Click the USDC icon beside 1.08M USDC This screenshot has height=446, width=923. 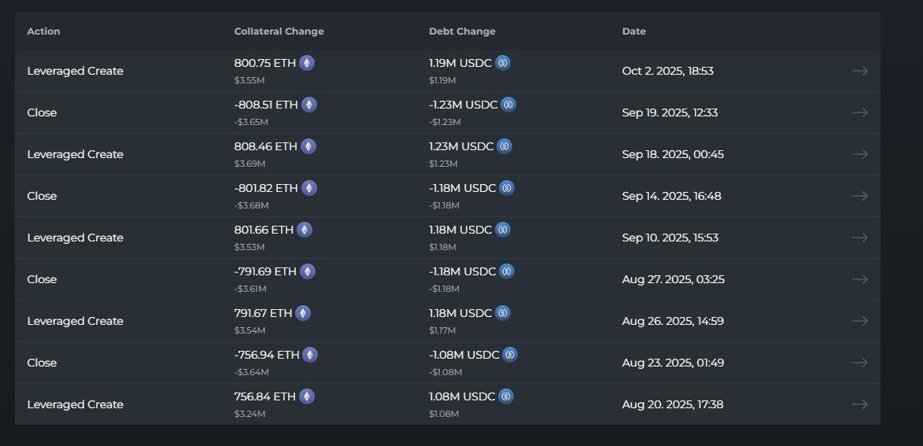(506, 396)
